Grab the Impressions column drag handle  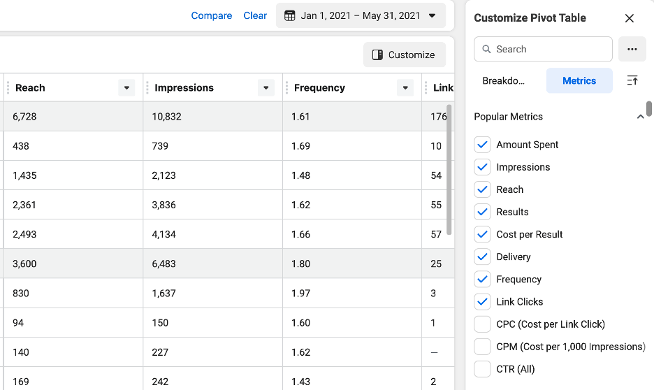147,87
